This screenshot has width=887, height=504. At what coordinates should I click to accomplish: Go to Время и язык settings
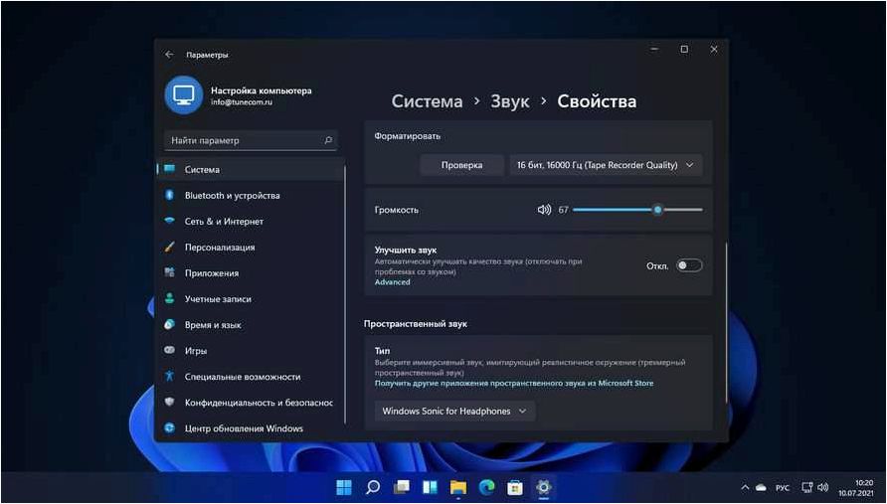click(250, 325)
